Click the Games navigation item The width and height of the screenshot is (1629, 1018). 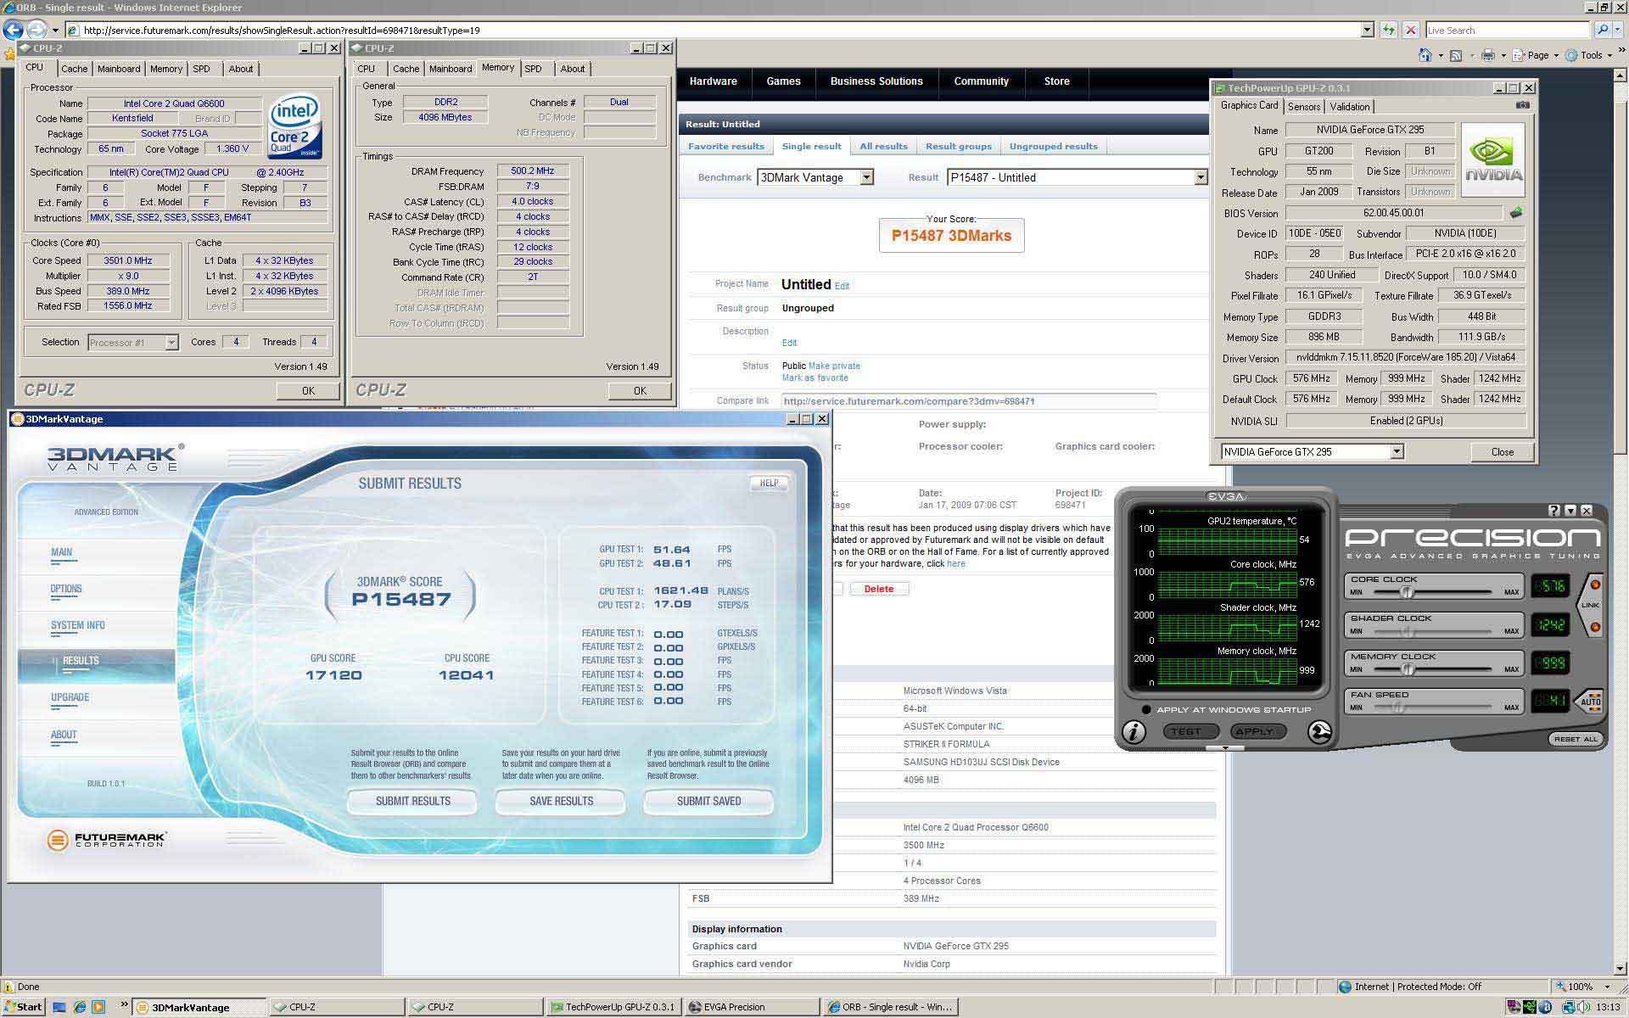[783, 81]
